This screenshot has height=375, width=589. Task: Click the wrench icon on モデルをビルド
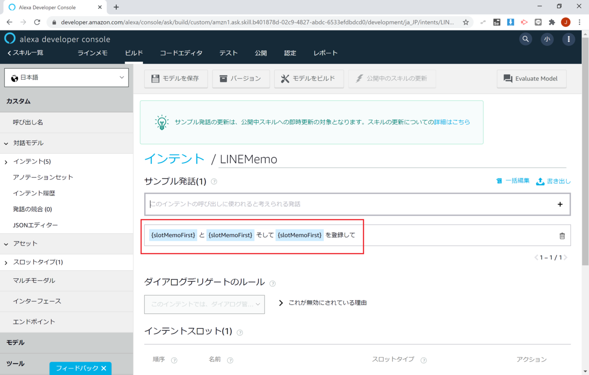click(x=284, y=78)
